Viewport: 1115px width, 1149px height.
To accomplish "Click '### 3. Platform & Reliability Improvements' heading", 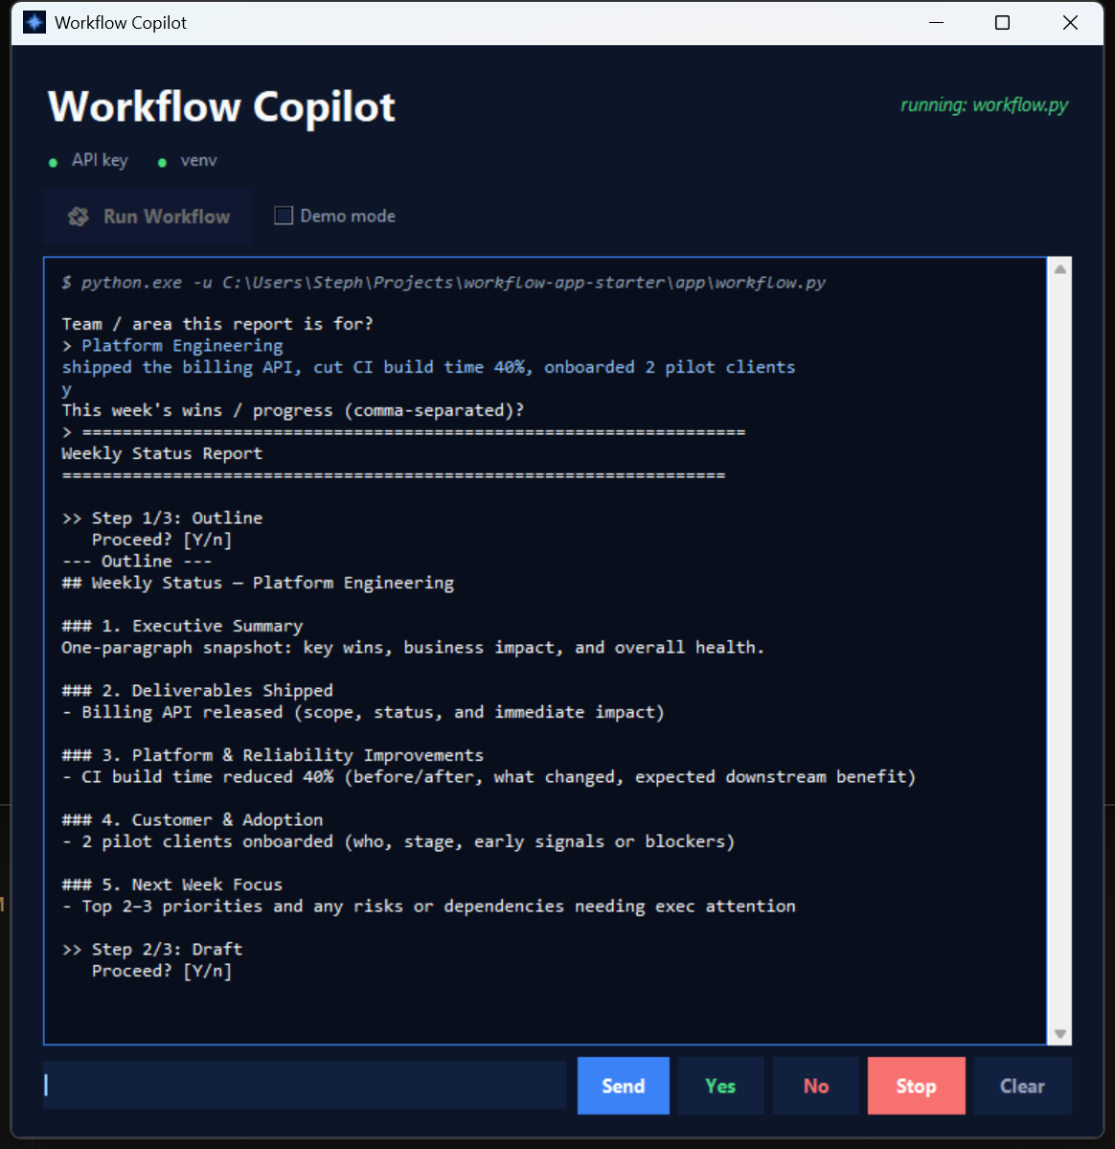I will pos(272,755).
